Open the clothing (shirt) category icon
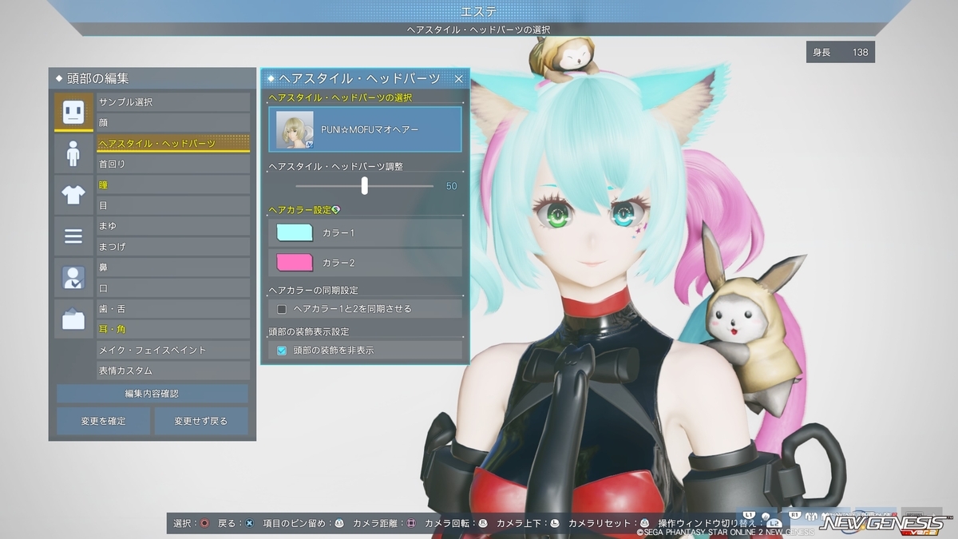 pyautogui.click(x=73, y=195)
